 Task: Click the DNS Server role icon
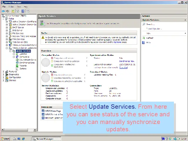pyautogui.click(x=11, y=31)
